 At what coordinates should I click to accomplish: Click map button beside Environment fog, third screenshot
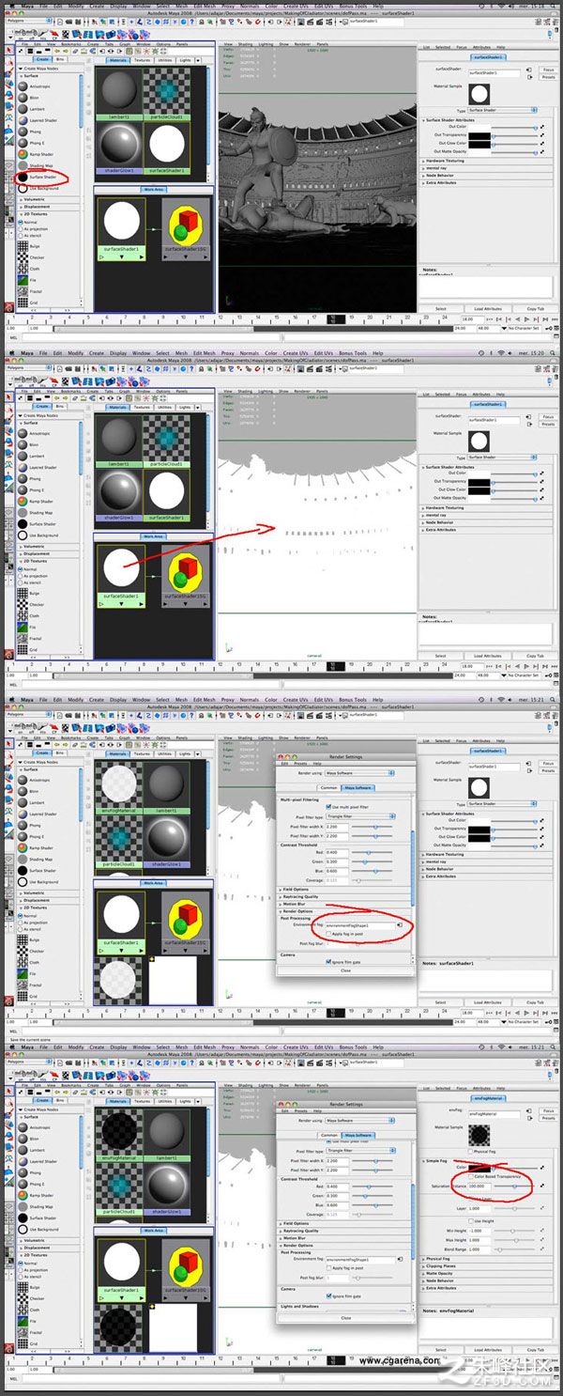[400, 925]
